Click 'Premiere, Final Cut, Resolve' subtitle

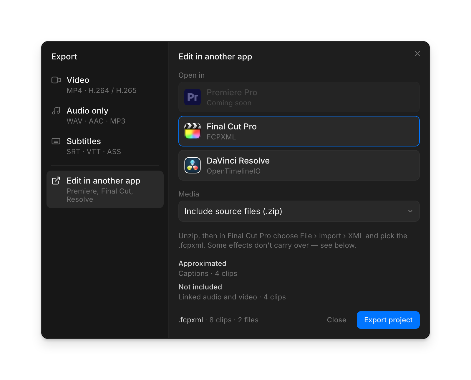point(100,195)
